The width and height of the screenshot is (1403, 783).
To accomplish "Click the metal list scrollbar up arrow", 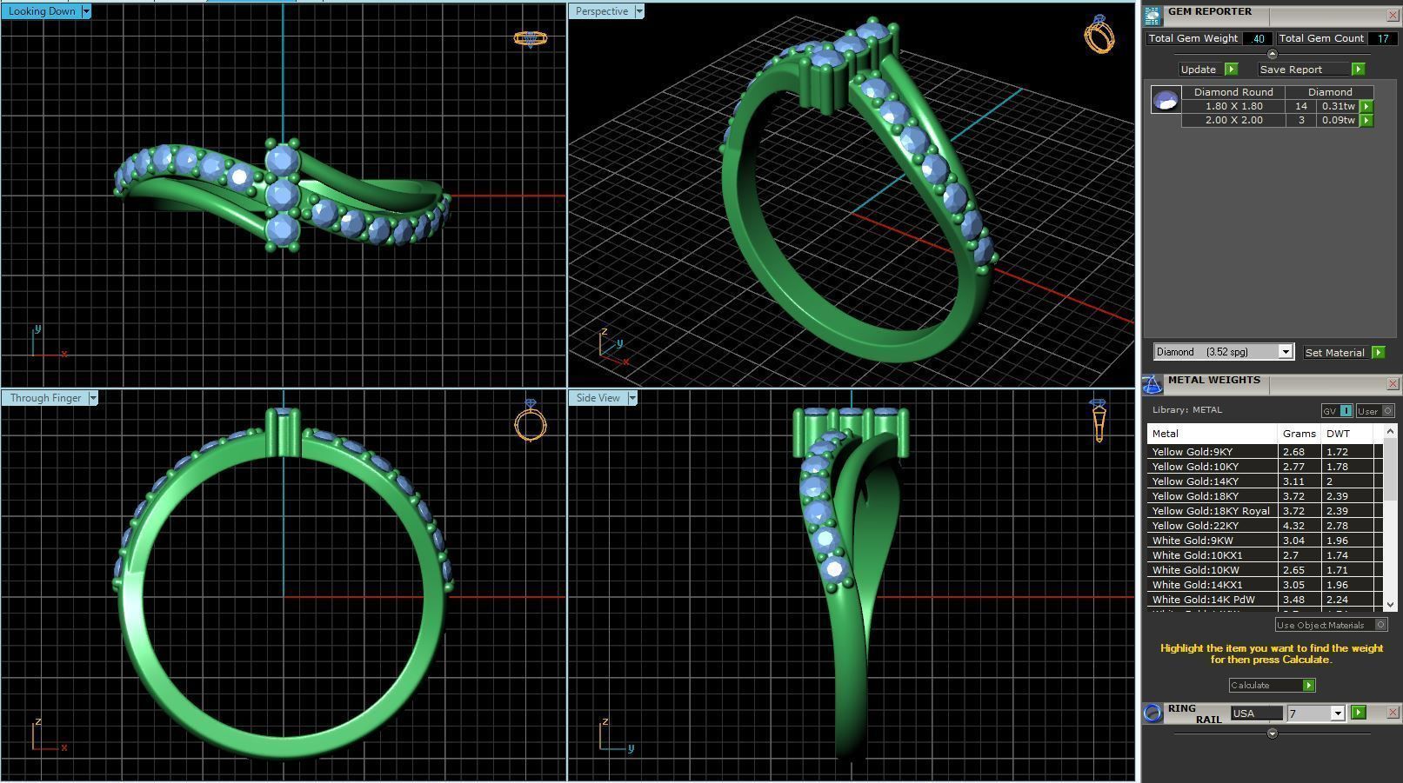I will click(1389, 431).
